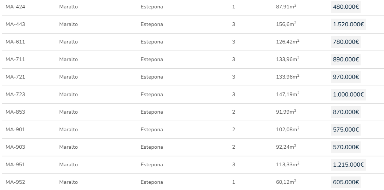Image resolution: width=384 pixels, height=190 pixels.
Task: Select reference MA-951 in the table
Action: (x=15, y=165)
